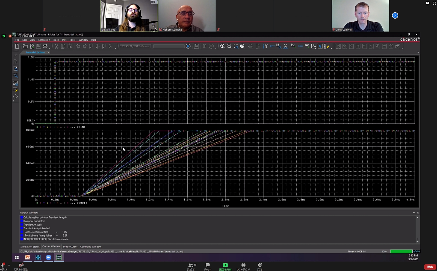Zoom to fit the whole plot
The width and height of the screenshot is (437, 271).
242,46
